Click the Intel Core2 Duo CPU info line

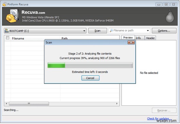point(68,21)
